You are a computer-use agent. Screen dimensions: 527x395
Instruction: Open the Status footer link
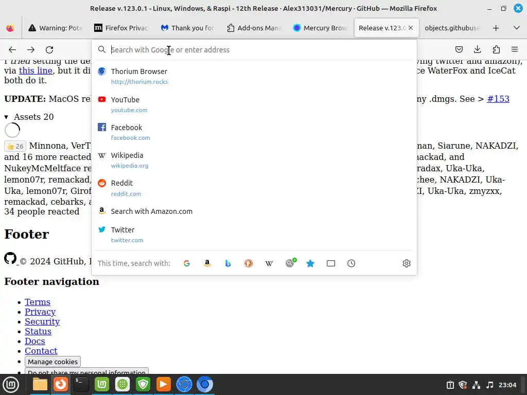[x=38, y=331]
